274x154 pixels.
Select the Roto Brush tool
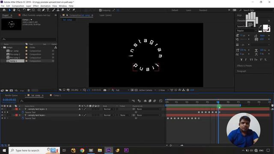tap(68, 10)
